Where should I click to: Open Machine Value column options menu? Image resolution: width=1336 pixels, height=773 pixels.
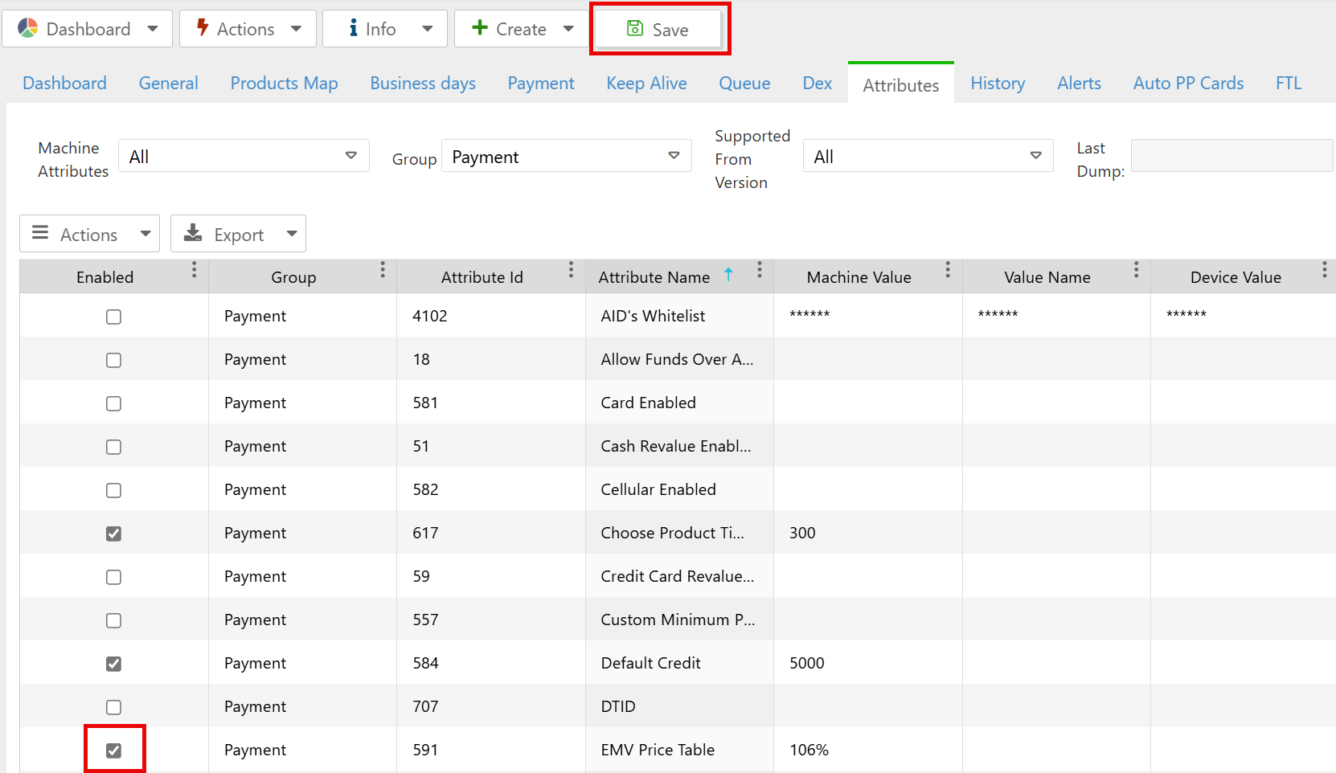pos(948,270)
